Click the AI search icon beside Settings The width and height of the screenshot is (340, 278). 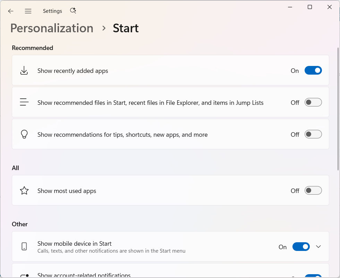tap(73, 11)
